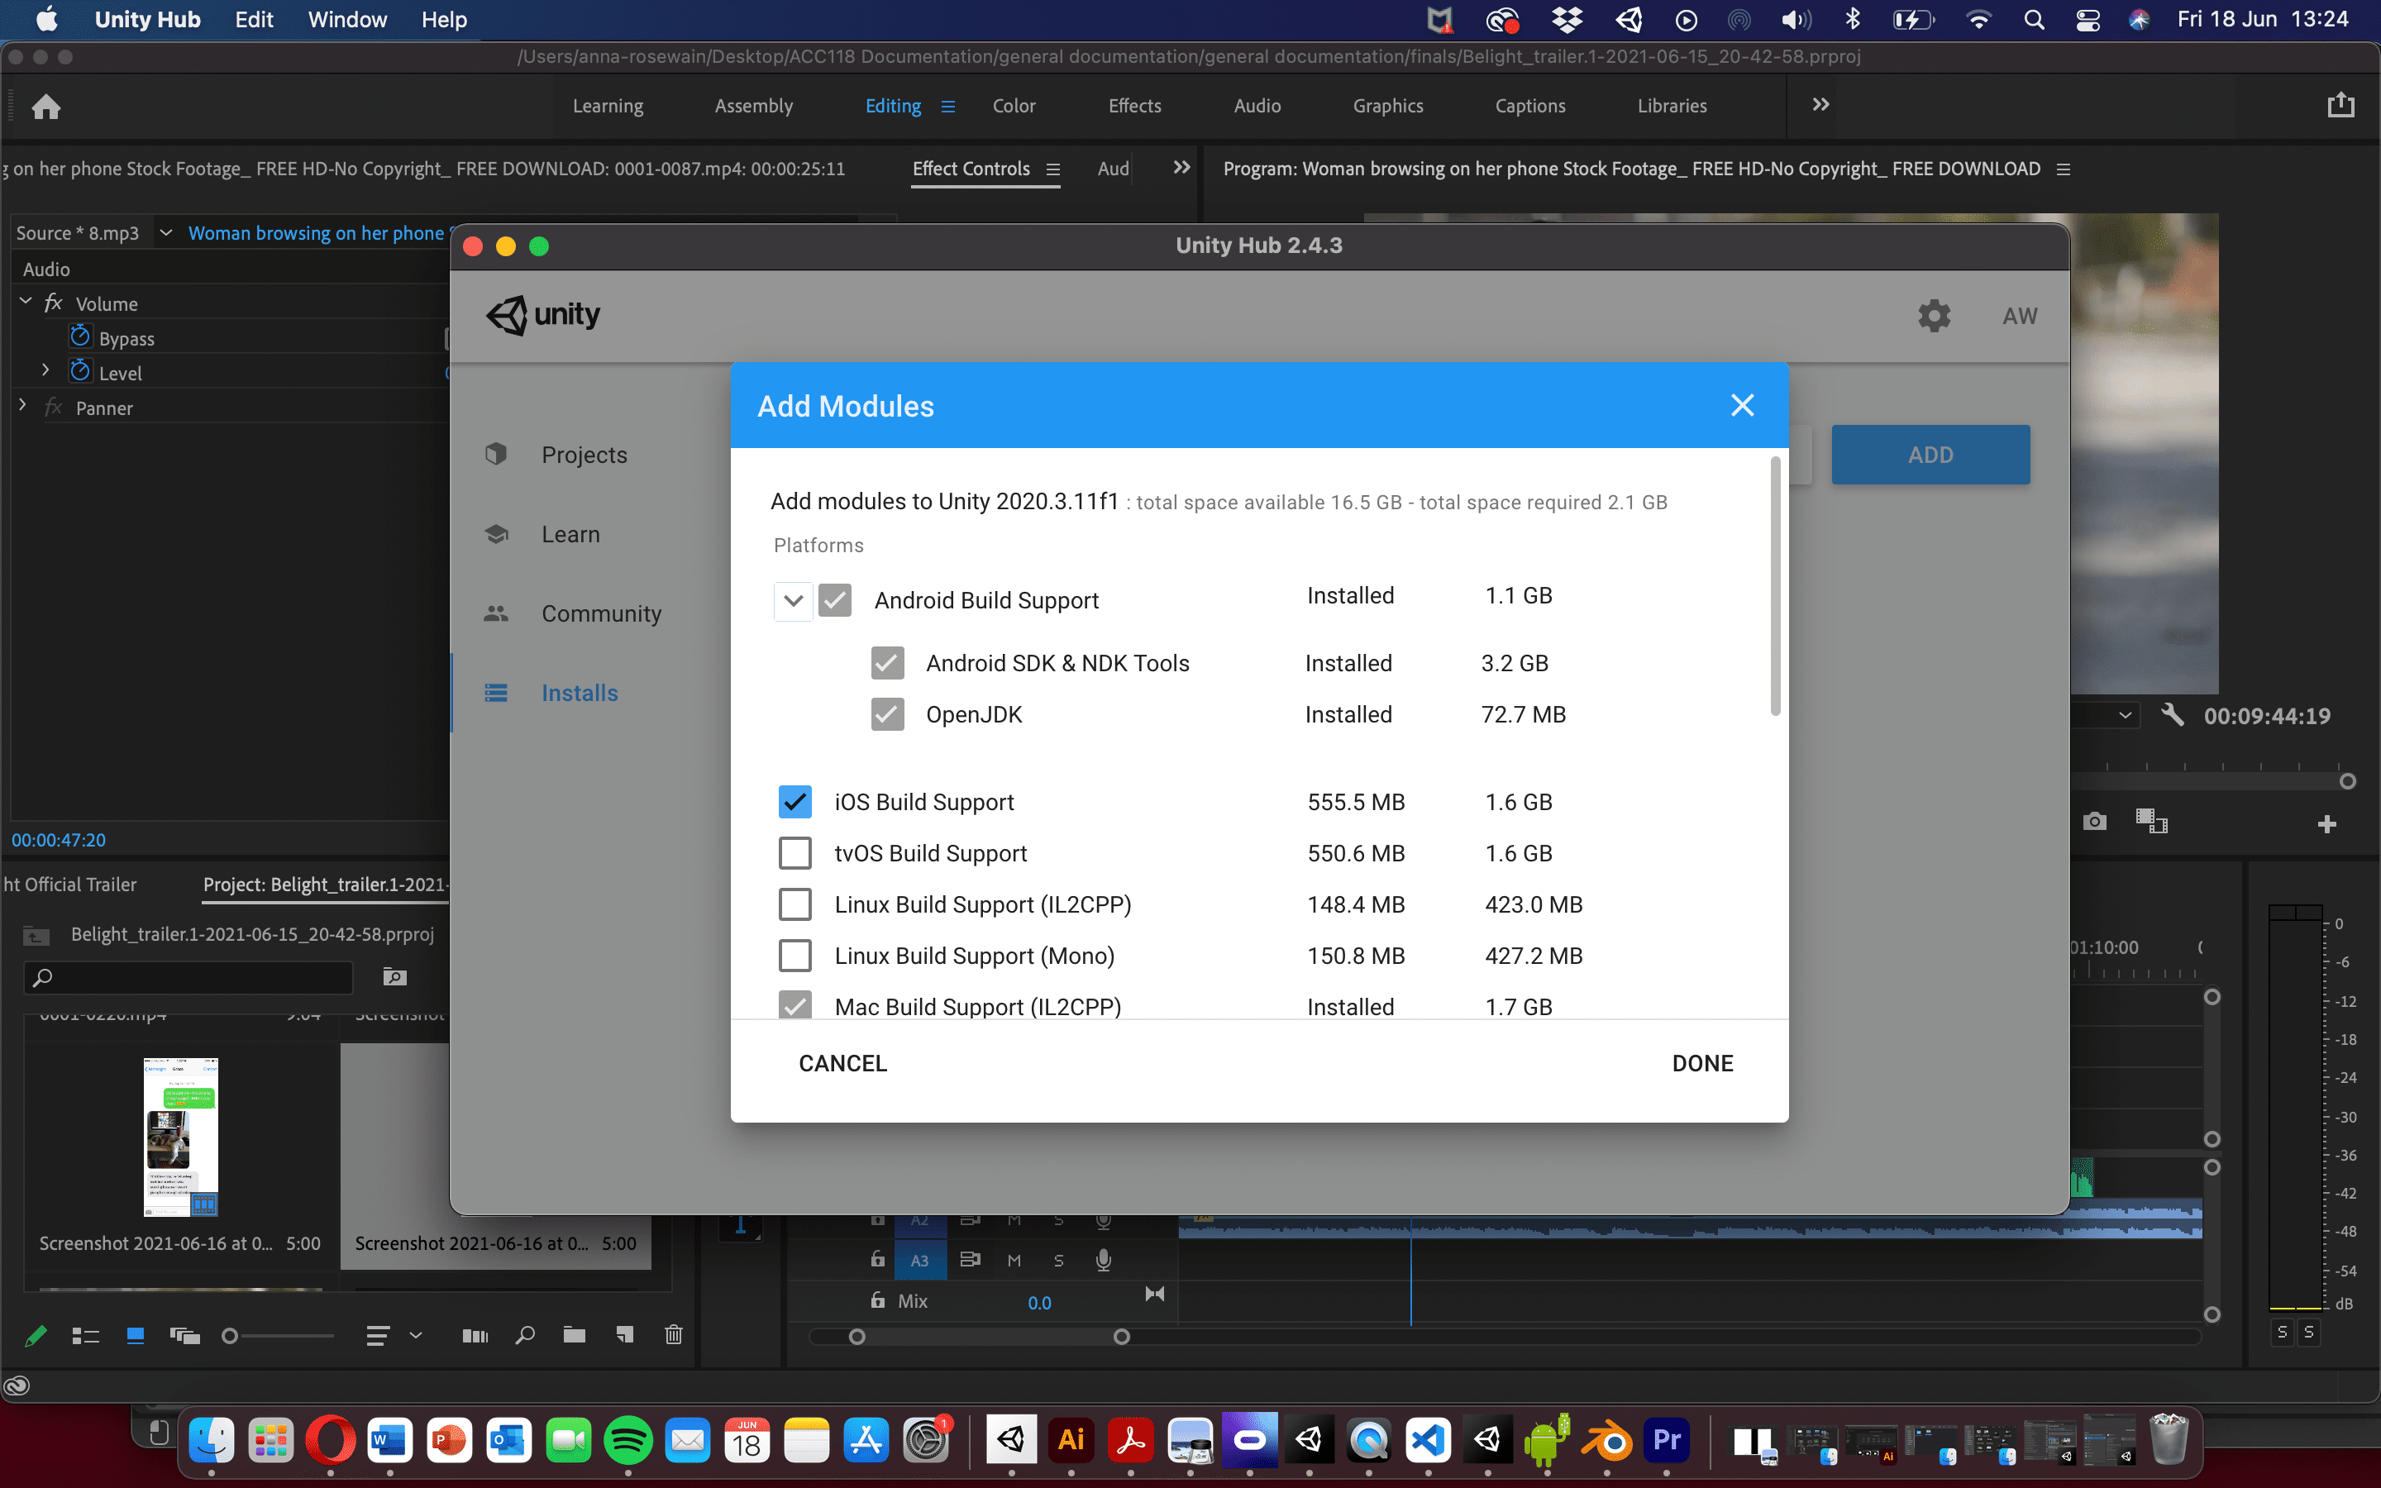Click DONE in Add Modules dialog
Image resolution: width=2381 pixels, height=1488 pixels.
tap(1702, 1063)
